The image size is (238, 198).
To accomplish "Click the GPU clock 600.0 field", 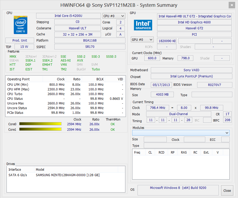I will pos(152,58).
